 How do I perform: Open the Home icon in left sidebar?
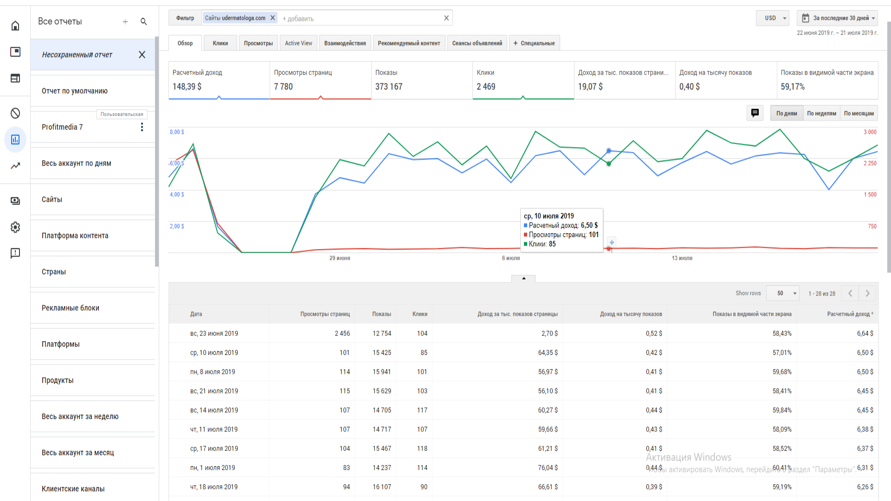15,26
